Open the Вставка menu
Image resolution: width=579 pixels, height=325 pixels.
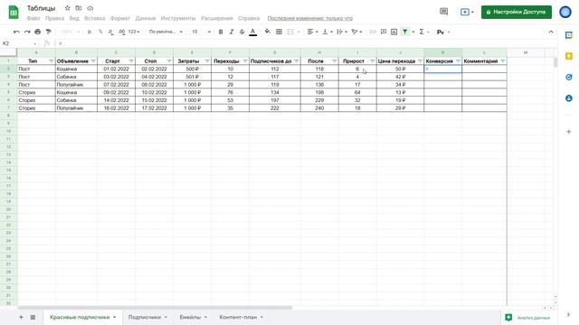pyautogui.click(x=94, y=18)
